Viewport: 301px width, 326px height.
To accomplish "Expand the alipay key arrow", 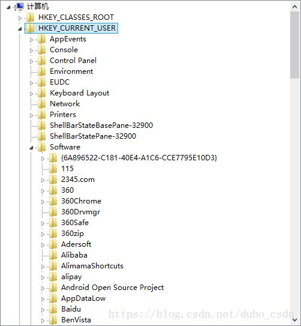I will click(43, 277).
